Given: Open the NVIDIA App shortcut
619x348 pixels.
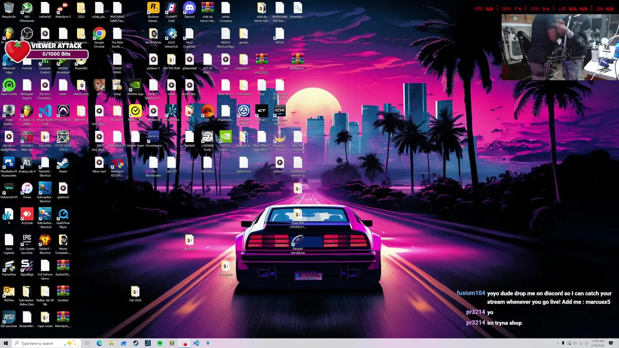Looking at the screenshot, I should click(x=135, y=88).
